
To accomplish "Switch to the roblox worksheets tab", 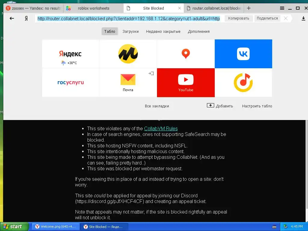I will (x=94, y=8).
